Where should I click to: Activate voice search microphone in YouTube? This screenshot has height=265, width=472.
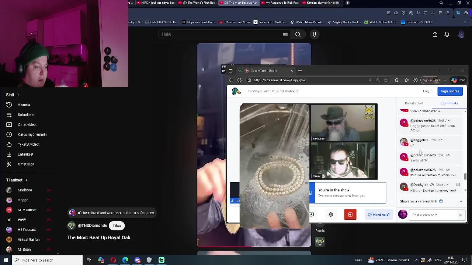(315, 34)
